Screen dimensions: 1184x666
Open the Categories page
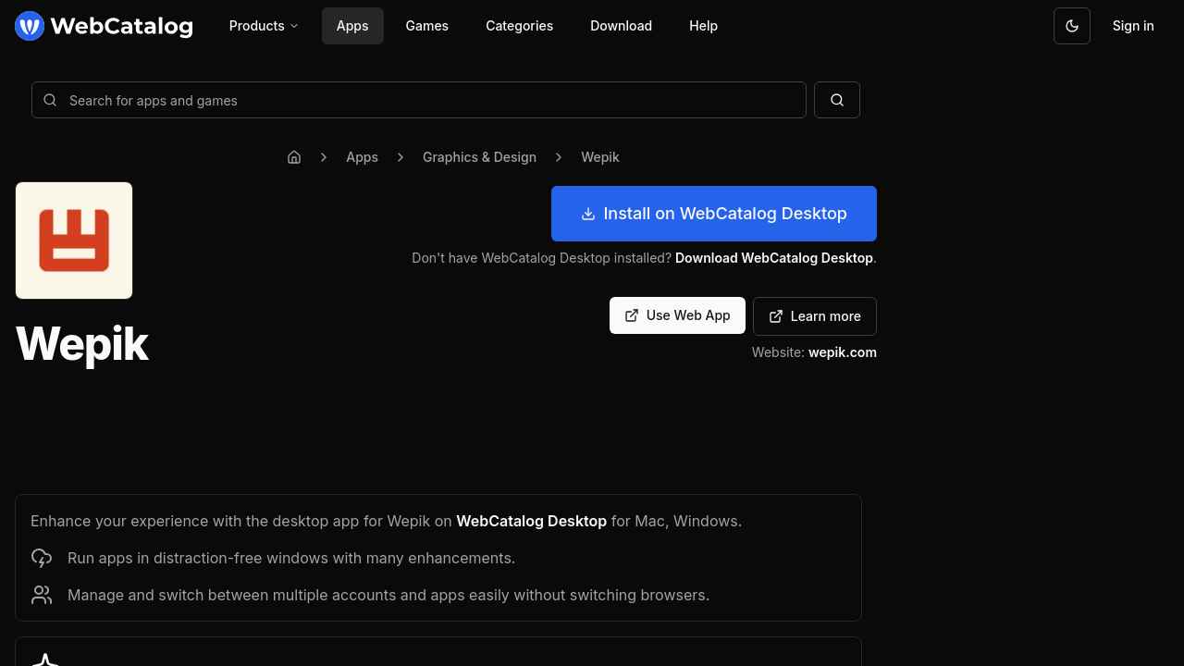click(519, 26)
